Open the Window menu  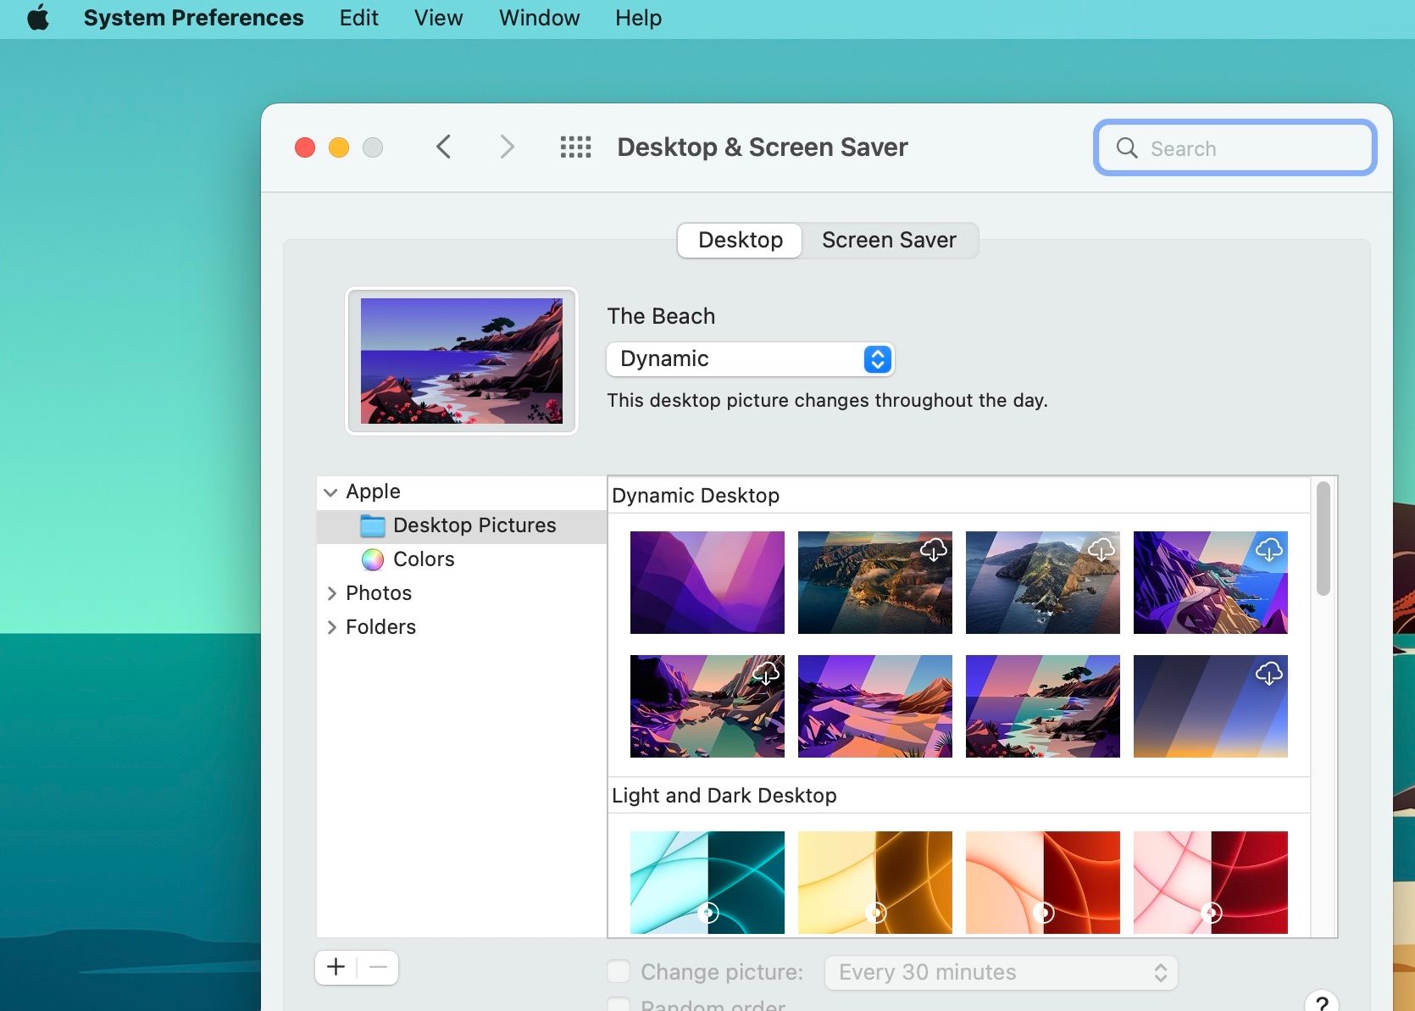click(x=538, y=18)
